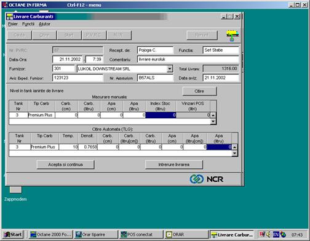Open the Fisier menu
The width and height of the screenshot is (310, 241).
click(13, 24)
